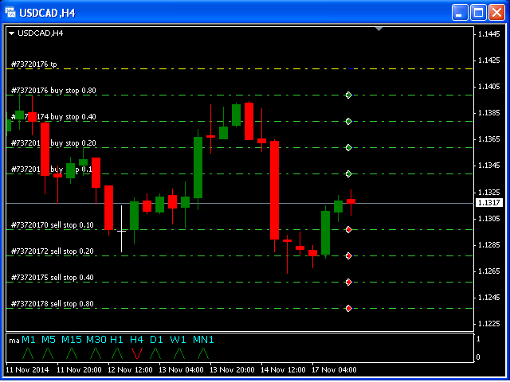Select the #73720175 sell stop 0.40 label
The width and height of the screenshot is (510, 382).
click(x=52, y=278)
